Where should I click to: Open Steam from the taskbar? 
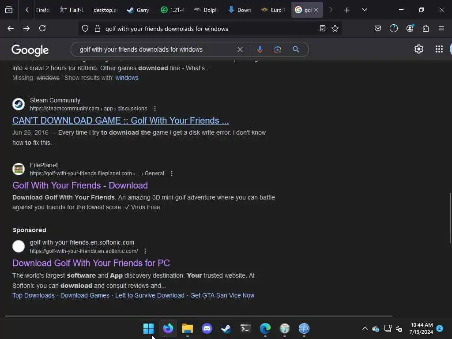tap(226, 328)
